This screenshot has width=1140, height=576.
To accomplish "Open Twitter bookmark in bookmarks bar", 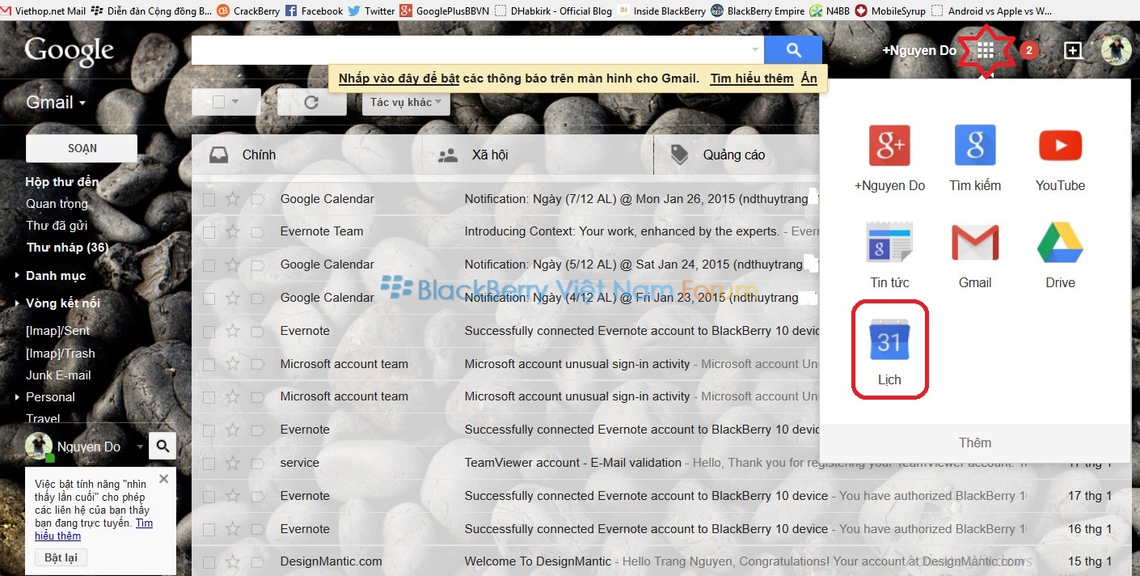I will pos(371,11).
